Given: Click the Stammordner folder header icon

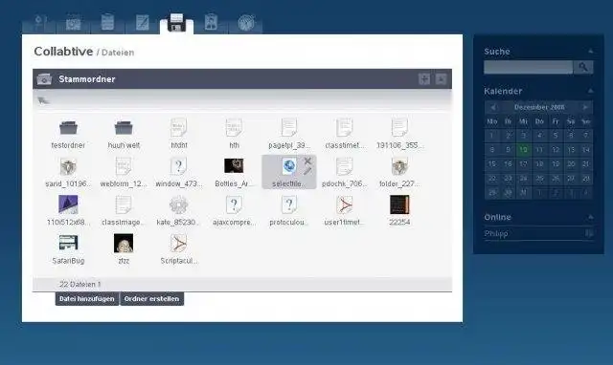Looking at the screenshot, I should (44, 78).
